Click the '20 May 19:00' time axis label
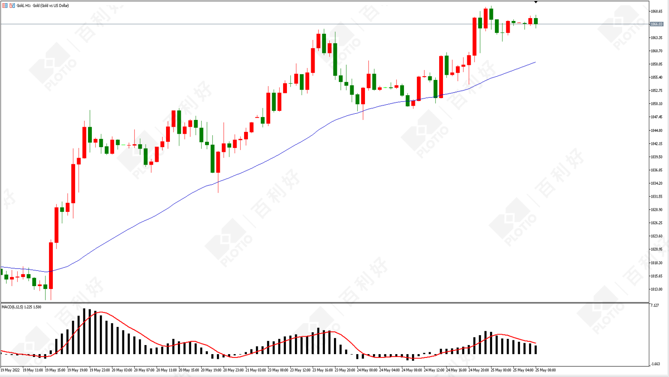Viewport: 669px width, 377px height. (x=211, y=370)
